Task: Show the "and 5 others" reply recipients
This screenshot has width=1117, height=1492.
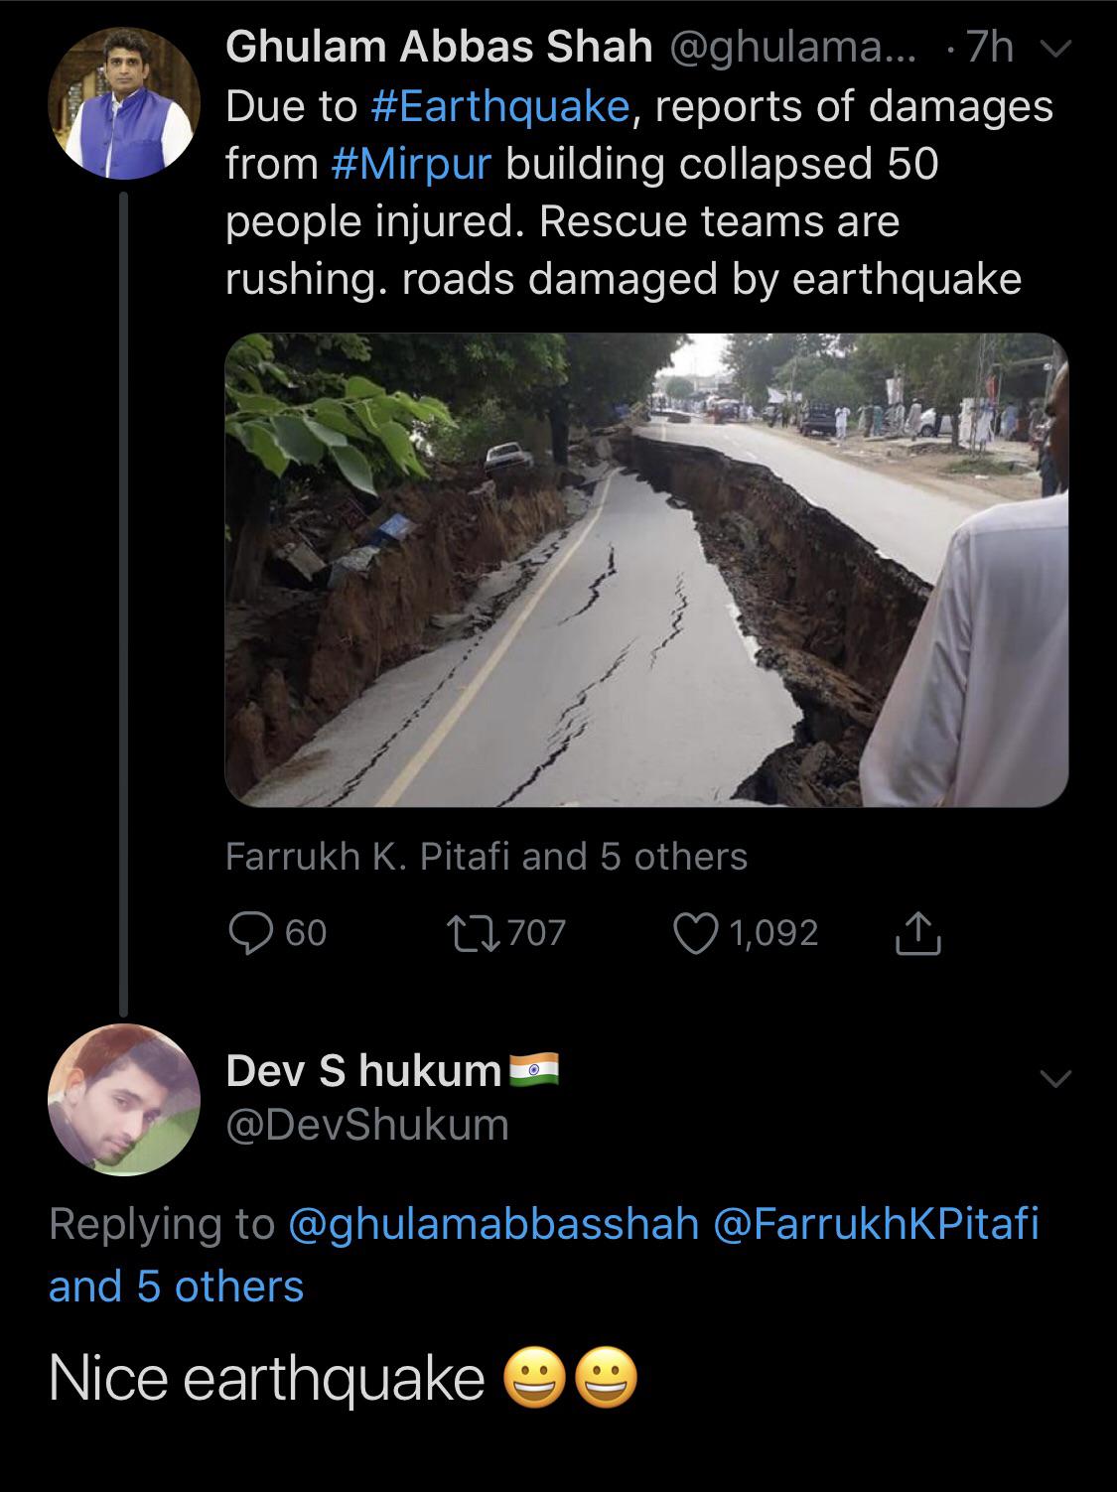Action: 177,1287
